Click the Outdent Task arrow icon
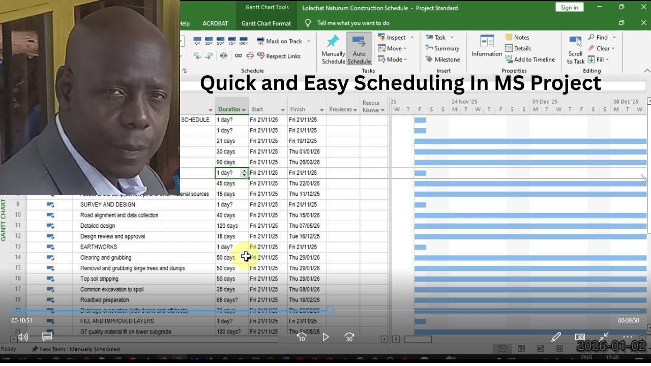651x366 pixels. [197, 56]
